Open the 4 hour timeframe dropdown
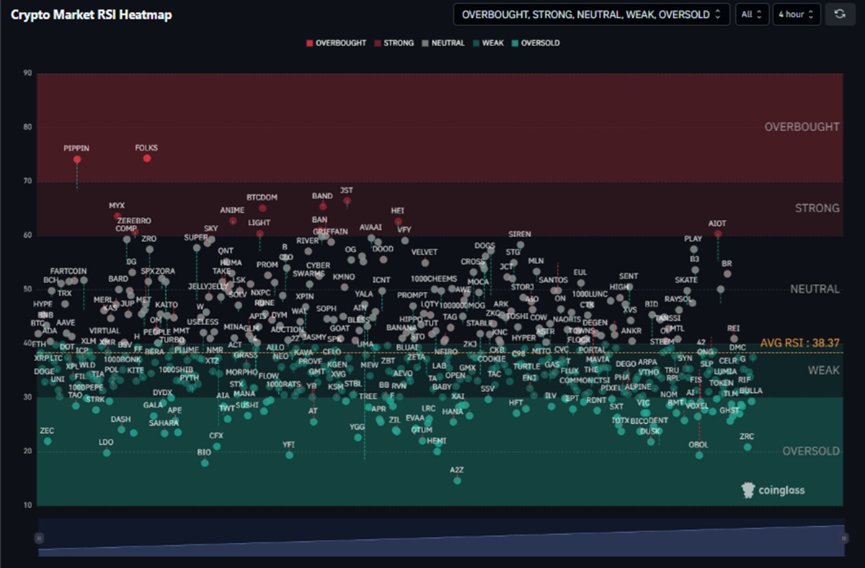The height and width of the screenshot is (568, 865). click(796, 14)
